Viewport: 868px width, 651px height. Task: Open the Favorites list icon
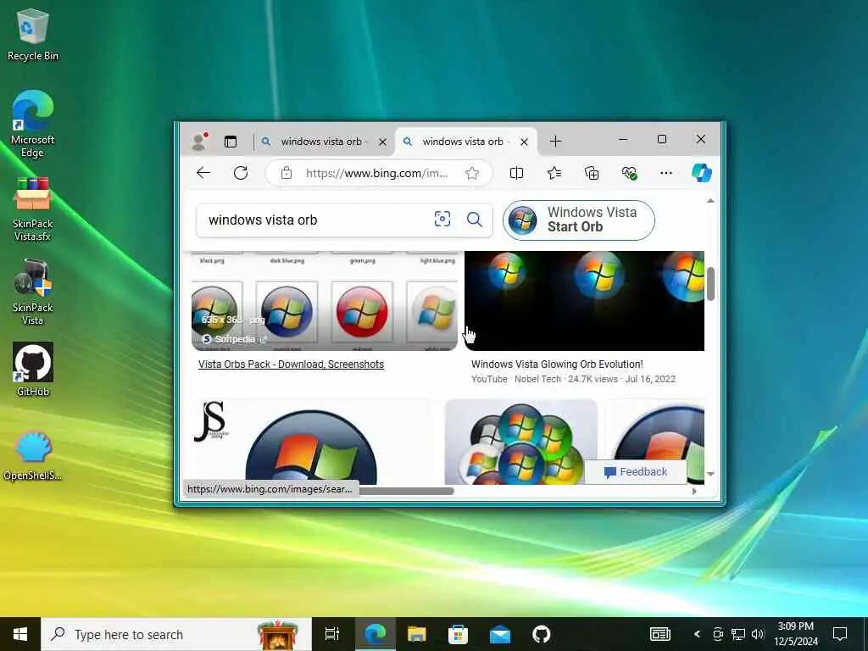click(x=554, y=173)
